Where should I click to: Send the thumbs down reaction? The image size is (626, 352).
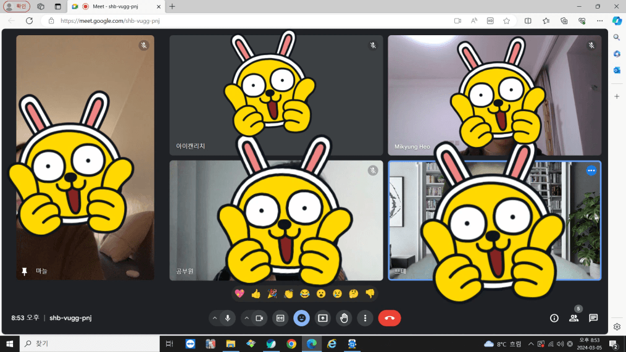pos(370,294)
